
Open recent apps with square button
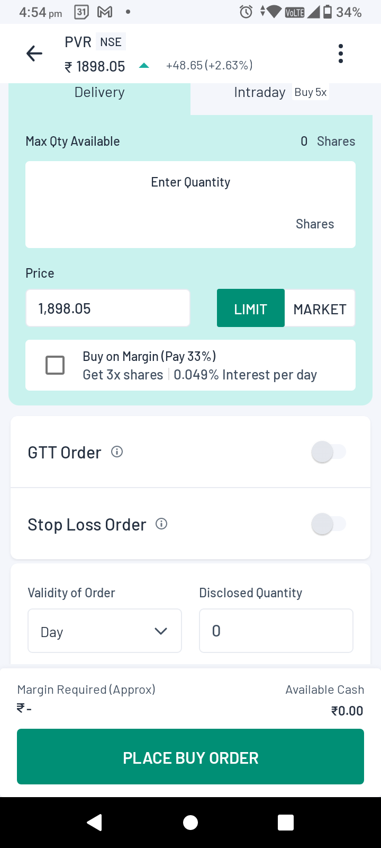click(286, 822)
